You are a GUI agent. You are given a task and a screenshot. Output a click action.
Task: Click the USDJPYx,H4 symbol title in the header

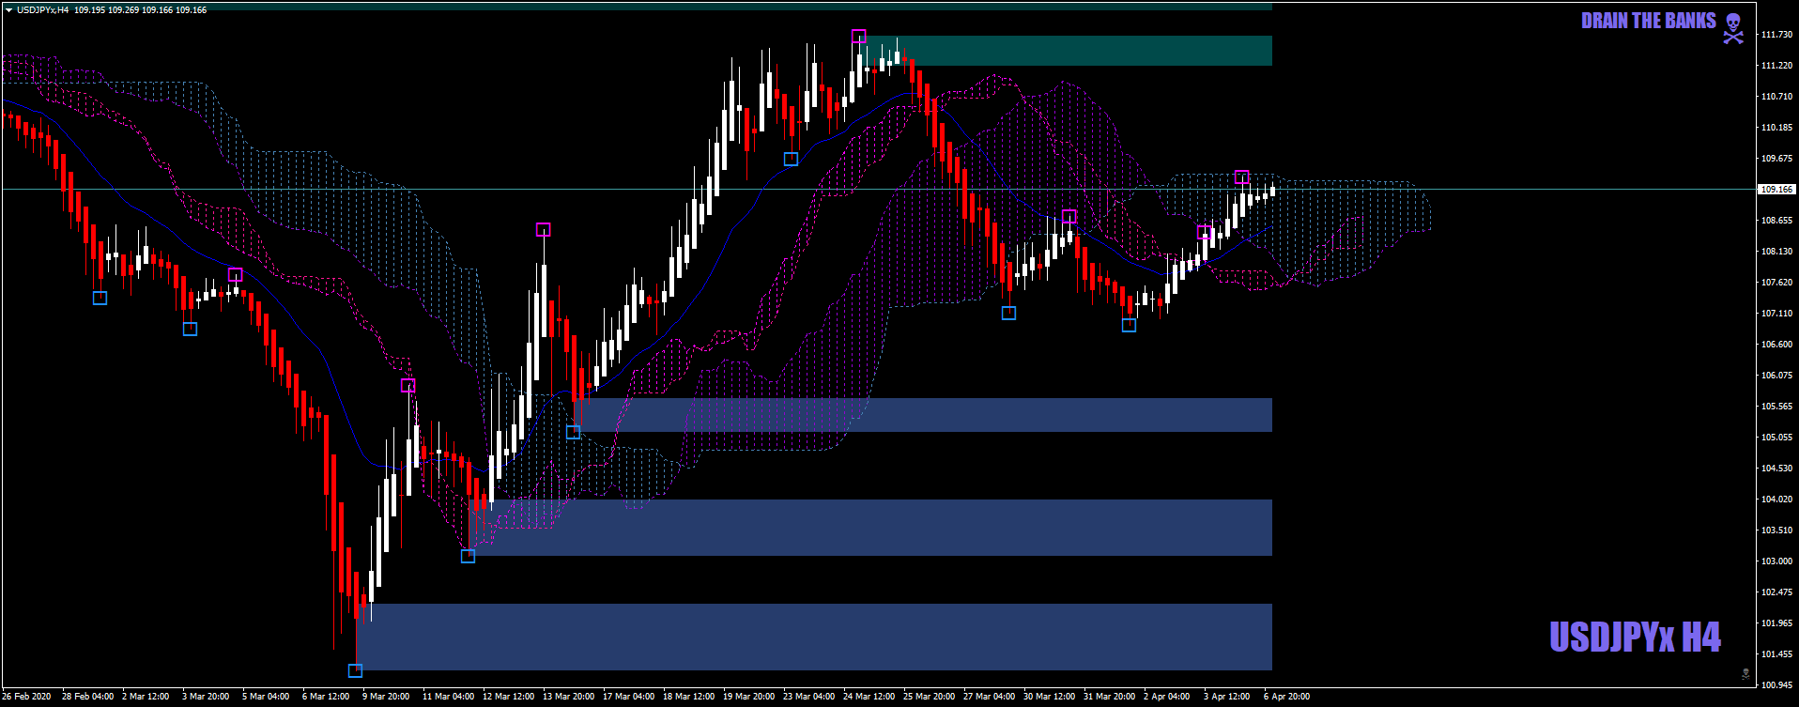pos(42,10)
